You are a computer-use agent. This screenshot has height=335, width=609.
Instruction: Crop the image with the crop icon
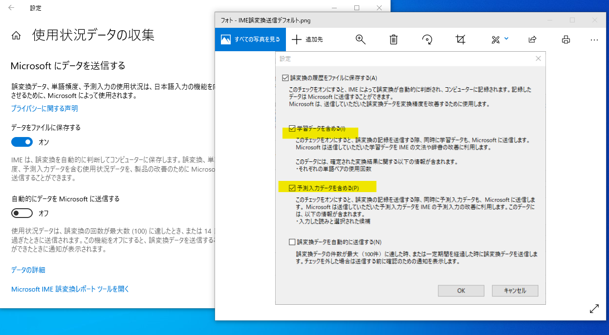point(460,39)
